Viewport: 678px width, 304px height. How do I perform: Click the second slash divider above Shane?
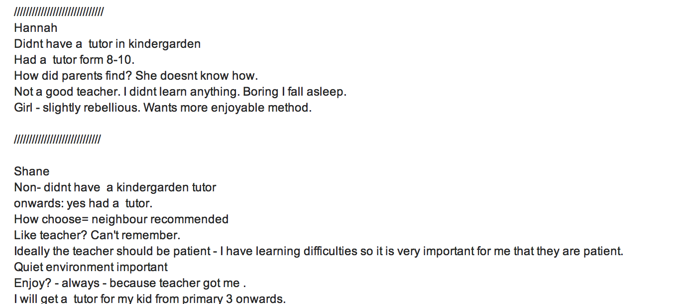(57, 140)
